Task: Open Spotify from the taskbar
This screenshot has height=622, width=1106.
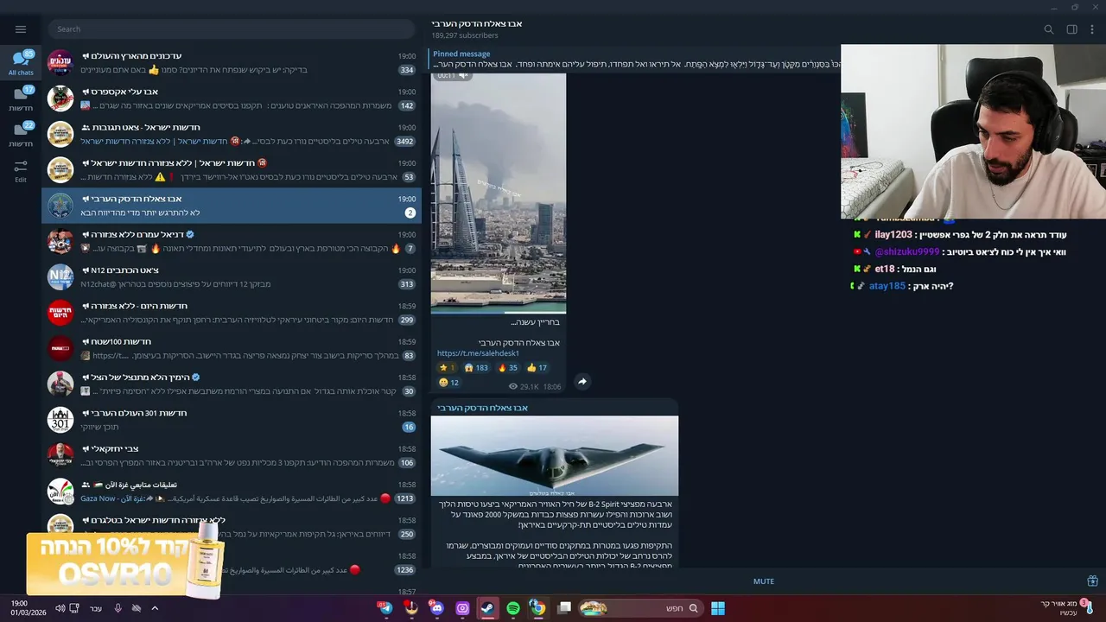Action: [513, 608]
